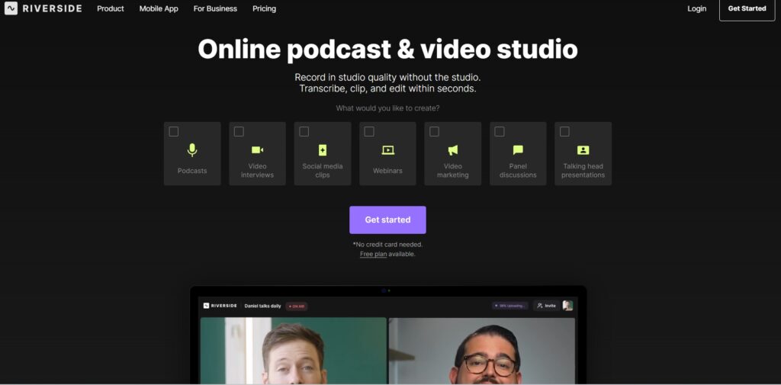Select the Podcasts microphone icon
This screenshot has width=781, height=385.
click(x=192, y=150)
